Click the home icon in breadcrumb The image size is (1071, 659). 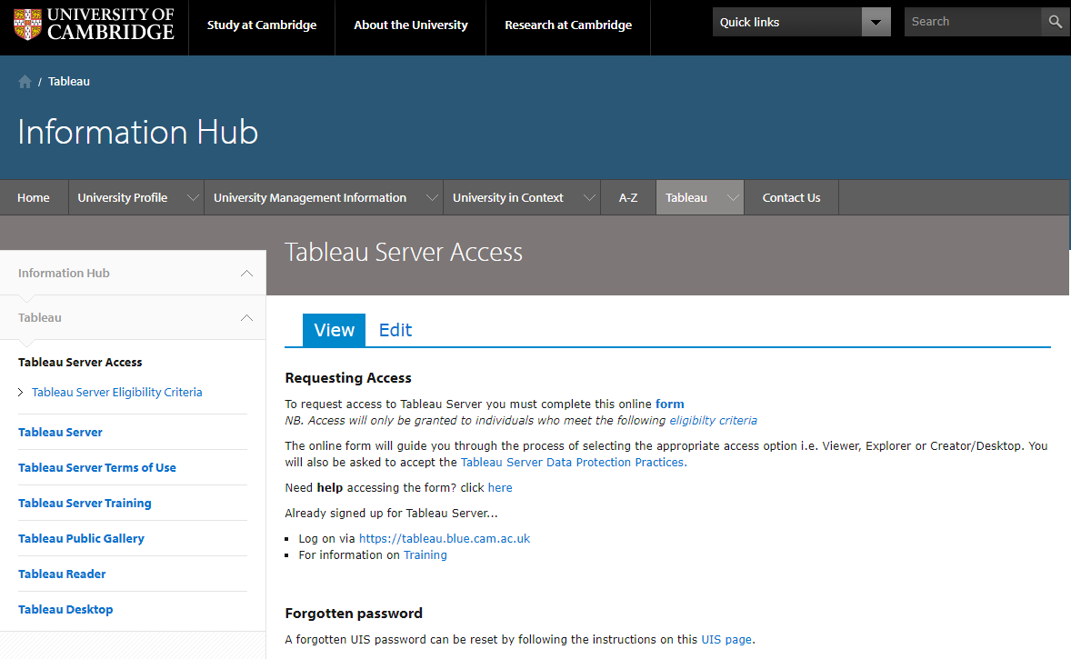pos(25,82)
